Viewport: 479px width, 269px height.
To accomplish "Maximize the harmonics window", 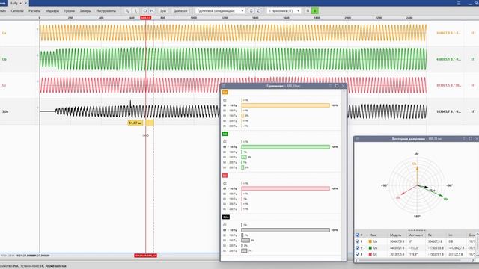I will pos(337,86).
